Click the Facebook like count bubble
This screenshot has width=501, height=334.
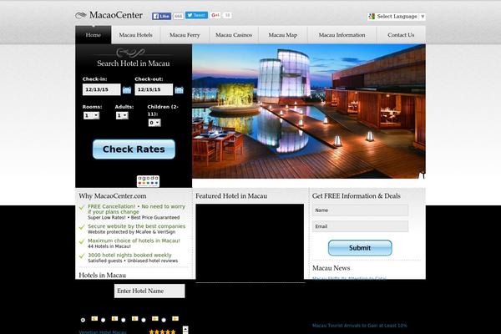point(179,16)
